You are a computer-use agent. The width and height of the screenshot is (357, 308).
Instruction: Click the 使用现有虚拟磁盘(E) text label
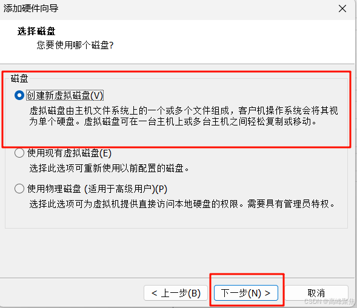[x=69, y=153]
